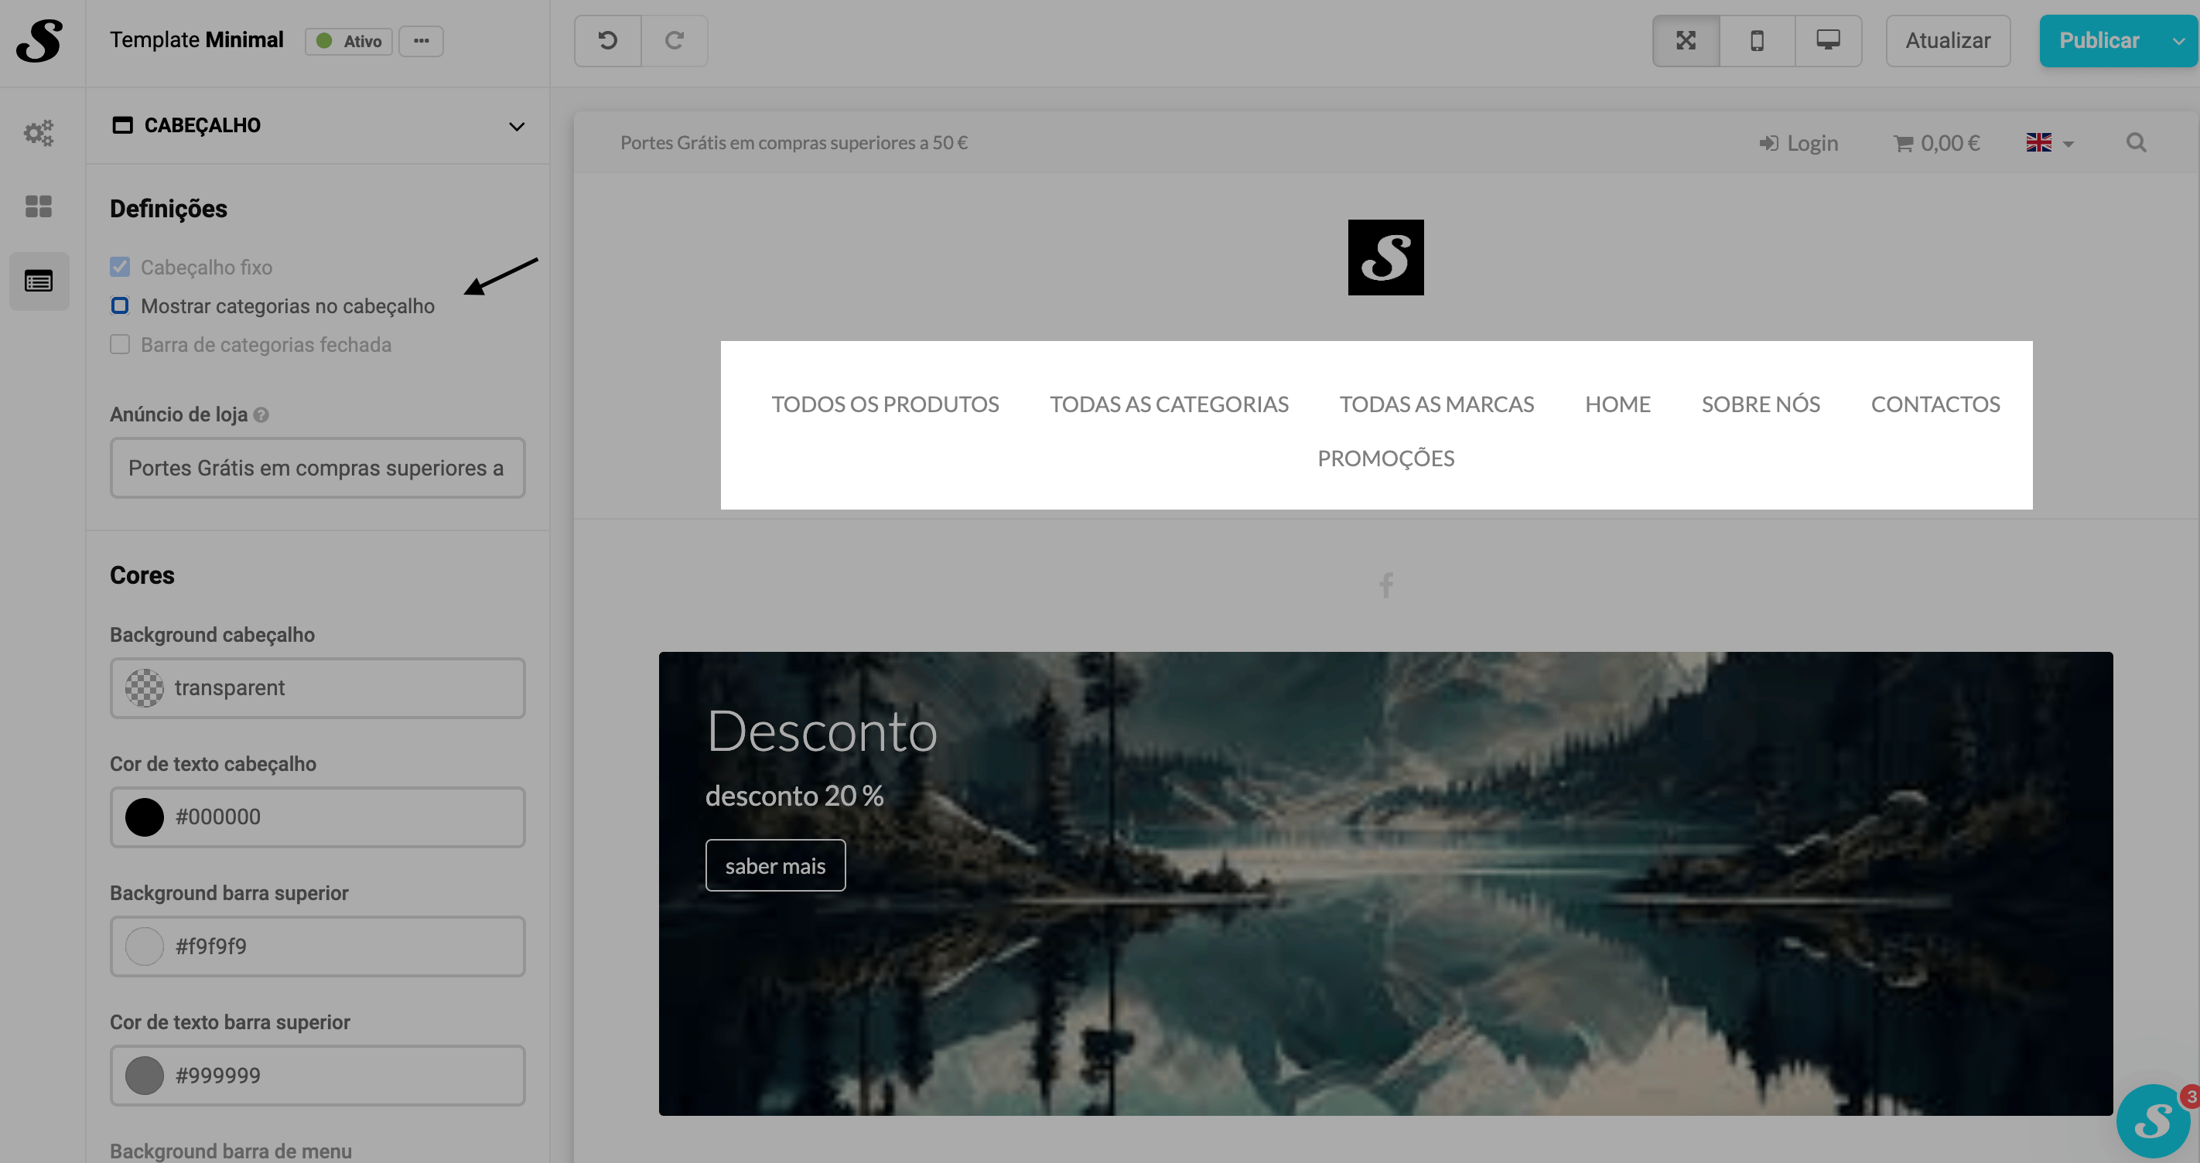Screen dimensions: 2200x1163
Task: Open the grid blocks sidebar icon
Action: (x=39, y=206)
